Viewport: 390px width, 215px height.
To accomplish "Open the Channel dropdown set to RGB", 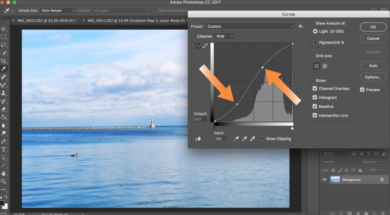I will [224, 36].
